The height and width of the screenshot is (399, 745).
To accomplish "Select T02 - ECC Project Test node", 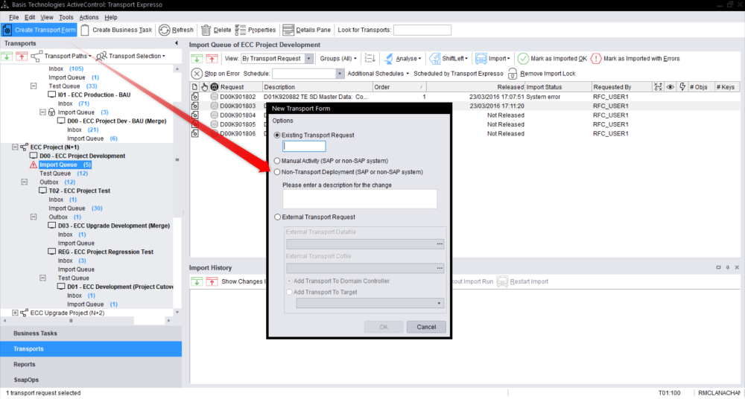I will click(80, 191).
